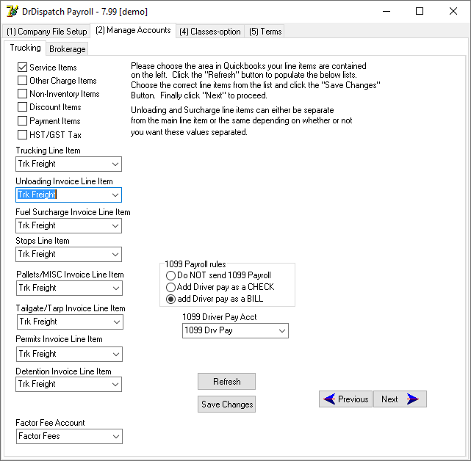Enable the Other Charge Items checkbox

coord(23,81)
